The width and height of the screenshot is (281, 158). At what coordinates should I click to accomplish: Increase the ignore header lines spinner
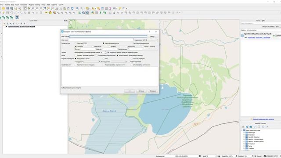(105, 52)
